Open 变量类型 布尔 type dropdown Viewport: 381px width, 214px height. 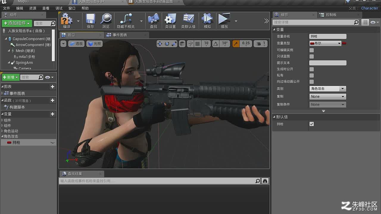point(325,43)
